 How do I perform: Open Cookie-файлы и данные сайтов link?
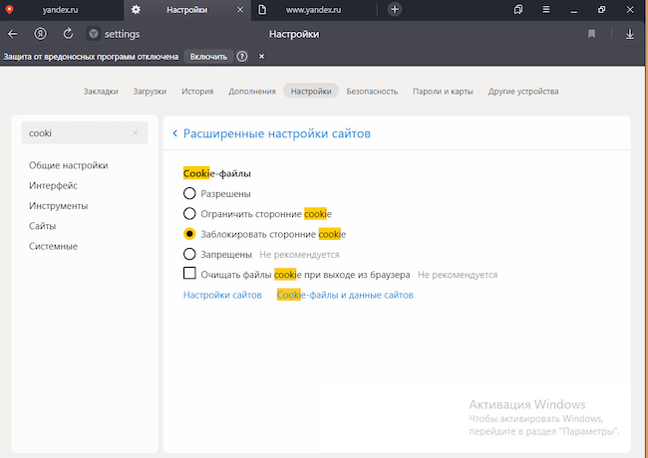(x=345, y=296)
